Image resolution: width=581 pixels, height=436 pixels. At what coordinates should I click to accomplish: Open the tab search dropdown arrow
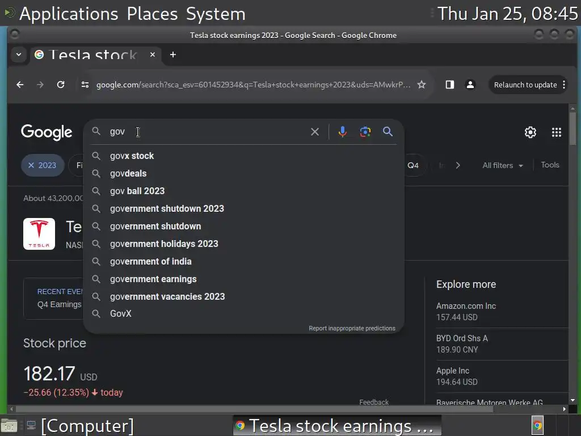[x=19, y=55]
